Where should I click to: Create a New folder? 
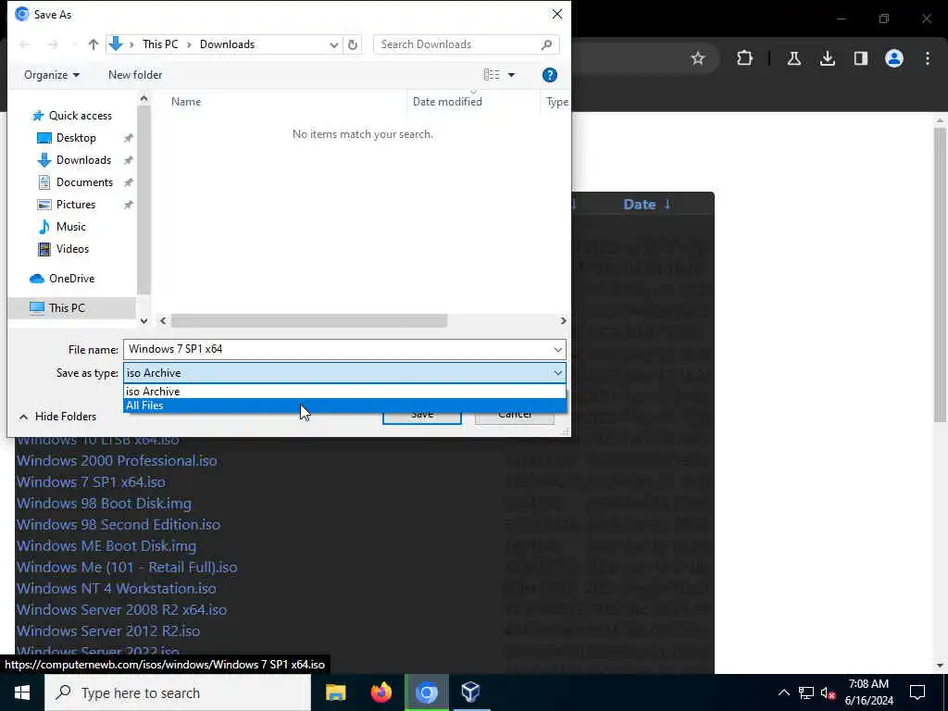click(x=135, y=75)
